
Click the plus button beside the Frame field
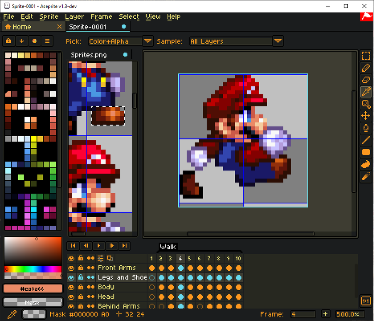[325, 314]
